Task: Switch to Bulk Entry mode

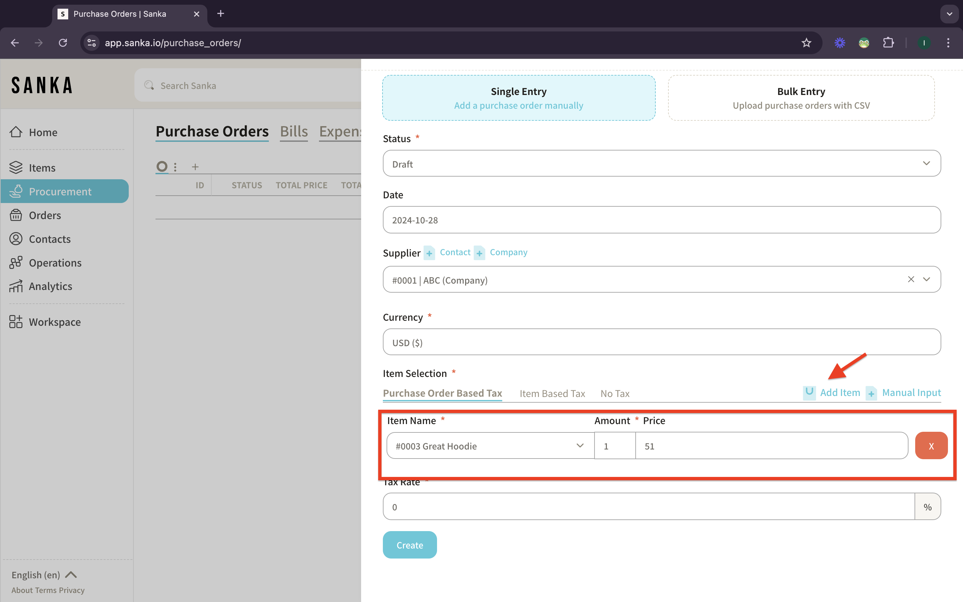Action: [x=800, y=98]
